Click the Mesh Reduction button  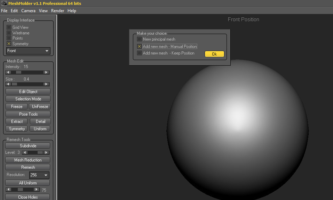point(28,160)
